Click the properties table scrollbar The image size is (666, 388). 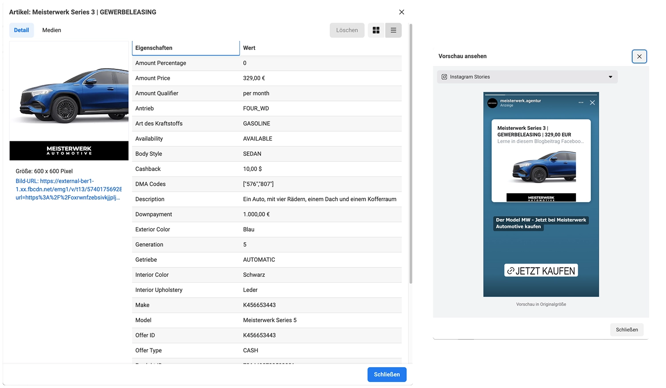(411, 153)
